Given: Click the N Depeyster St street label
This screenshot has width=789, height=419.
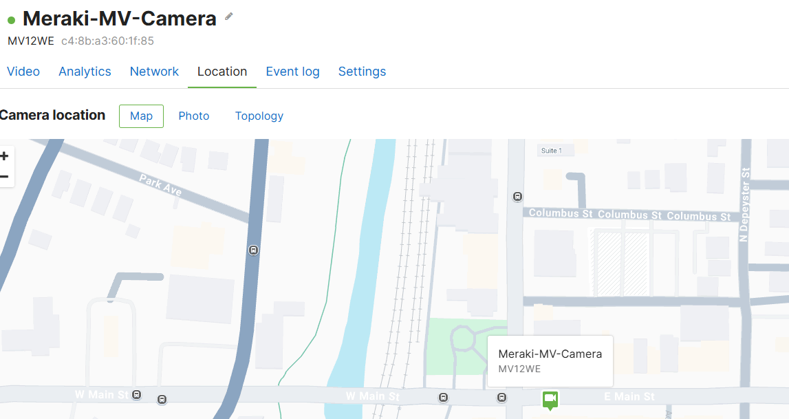Looking at the screenshot, I should pos(745,204).
